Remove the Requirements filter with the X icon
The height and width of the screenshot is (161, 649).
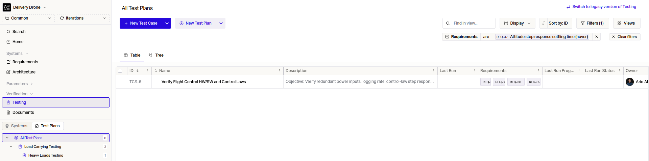pyautogui.click(x=597, y=37)
